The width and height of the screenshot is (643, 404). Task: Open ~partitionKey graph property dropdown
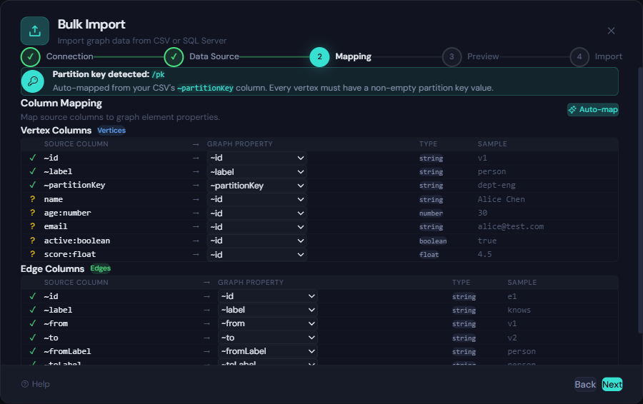pyautogui.click(x=256, y=186)
